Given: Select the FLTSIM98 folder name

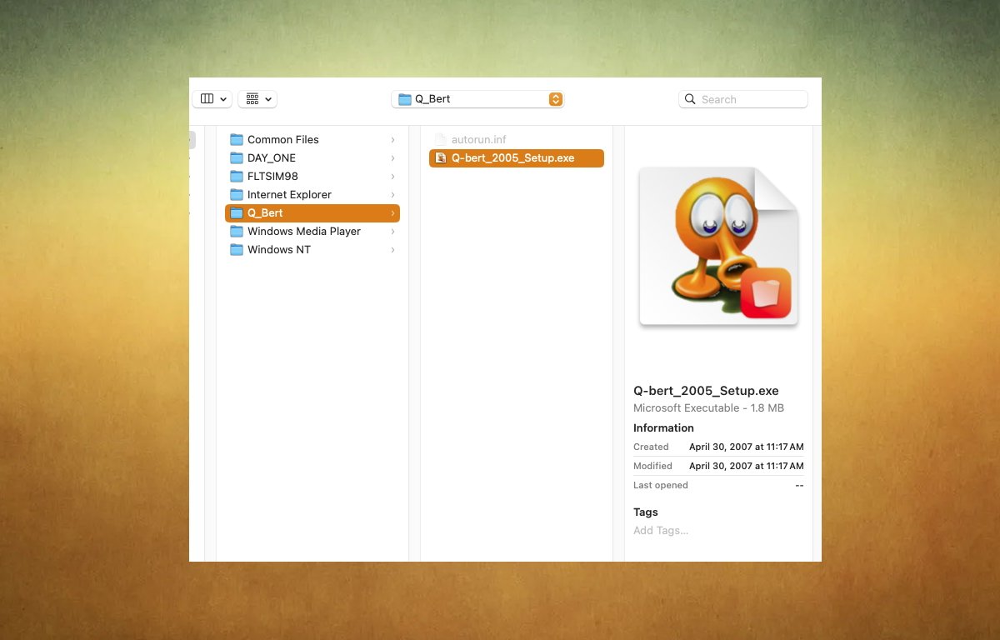Looking at the screenshot, I should 272,176.
